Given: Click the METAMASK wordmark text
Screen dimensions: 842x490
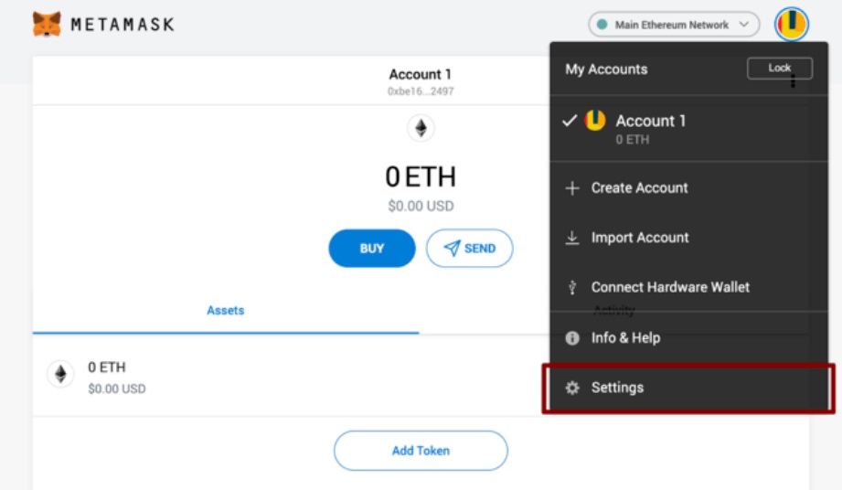Looking at the screenshot, I should point(123,25).
